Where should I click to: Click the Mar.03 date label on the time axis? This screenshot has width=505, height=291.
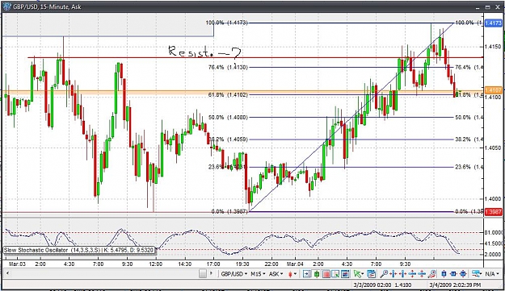17,264
